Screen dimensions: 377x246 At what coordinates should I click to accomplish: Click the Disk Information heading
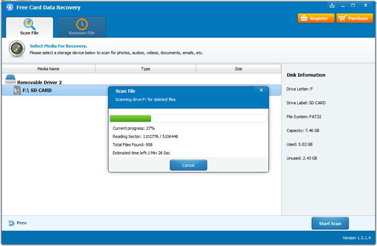(x=306, y=75)
